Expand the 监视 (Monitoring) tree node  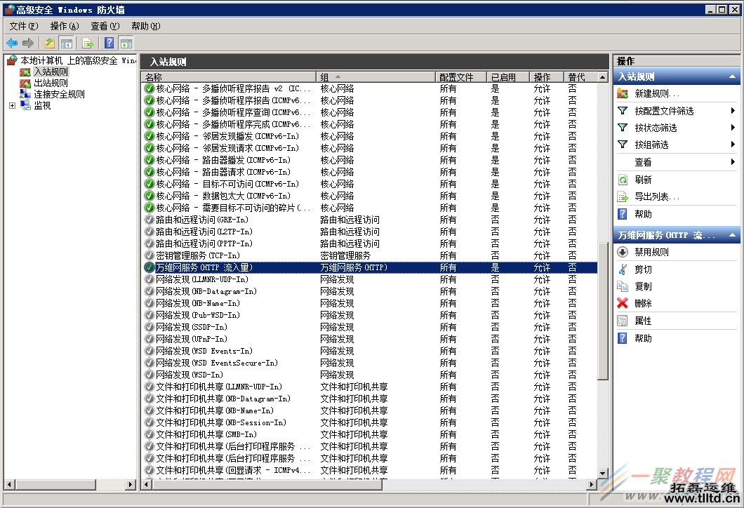click(x=12, y=105)
